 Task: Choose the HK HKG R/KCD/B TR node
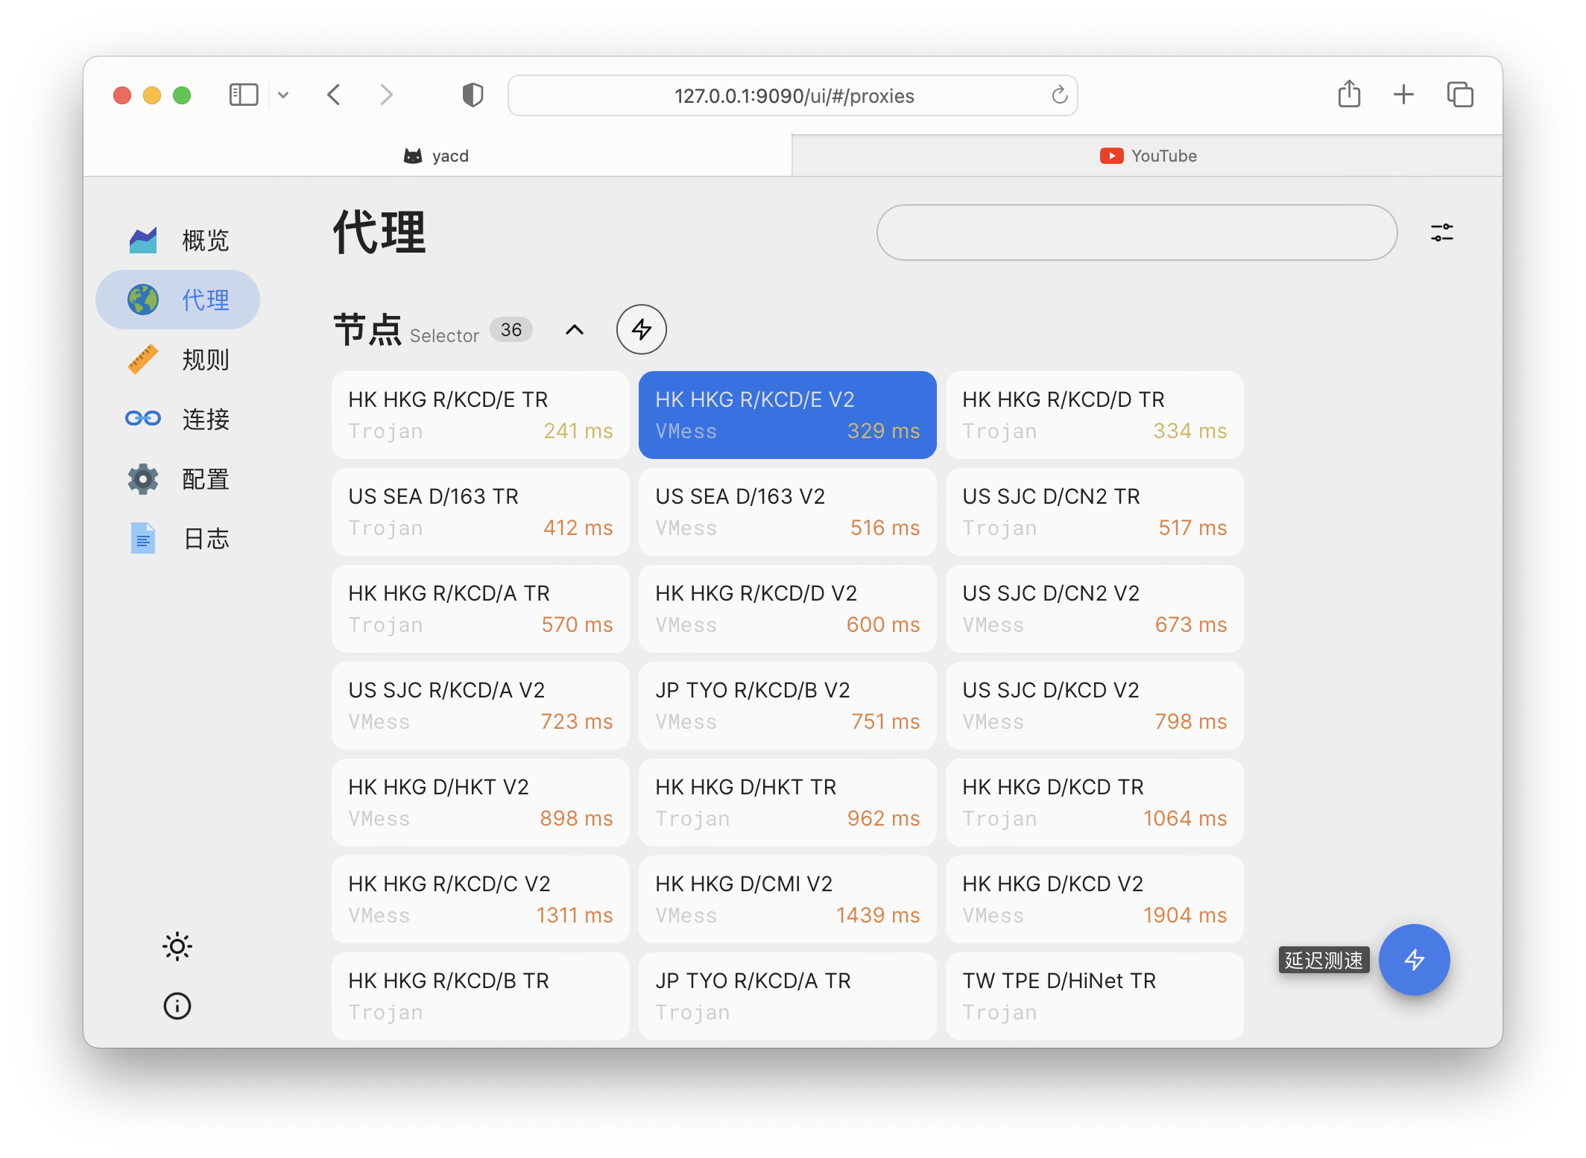click(x=481, y=996)
